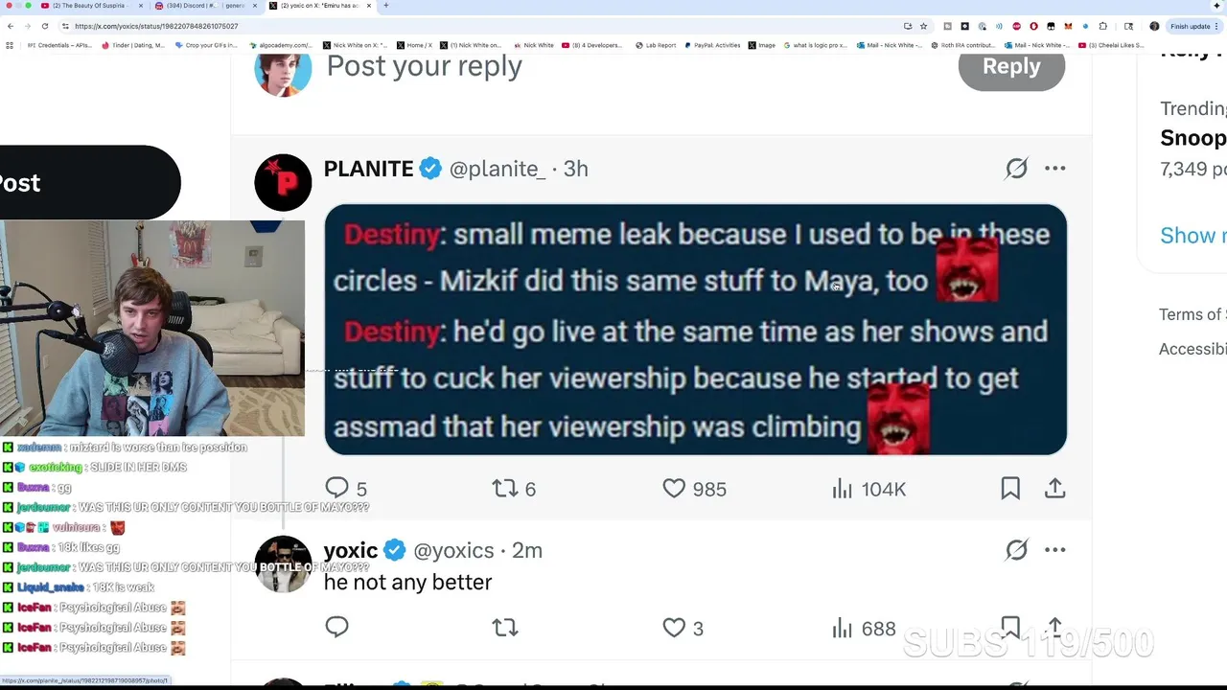Open more options on yoxic's reply

click(1054, 550)
